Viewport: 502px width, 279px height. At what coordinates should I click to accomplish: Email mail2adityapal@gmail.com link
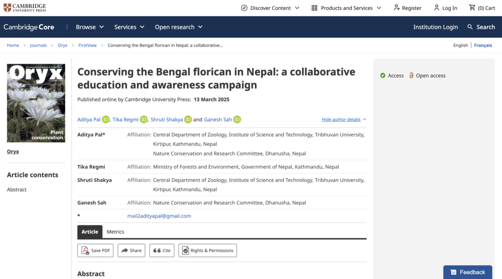coord(159,216)
